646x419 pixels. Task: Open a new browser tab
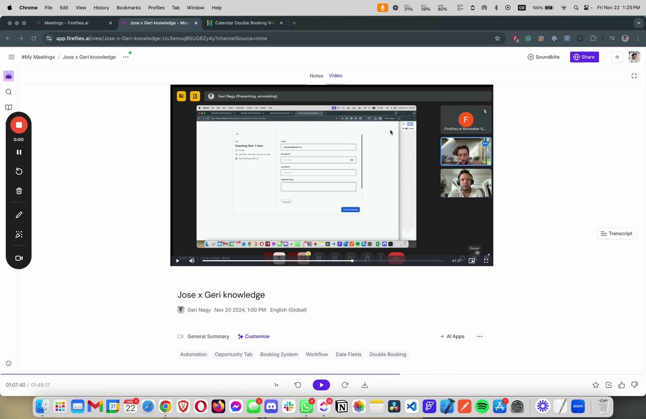click(x=294, y=23)
